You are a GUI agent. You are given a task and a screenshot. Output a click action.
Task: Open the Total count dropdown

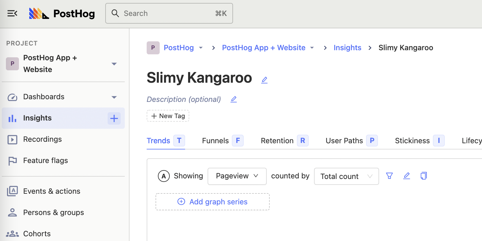point(347,176)
